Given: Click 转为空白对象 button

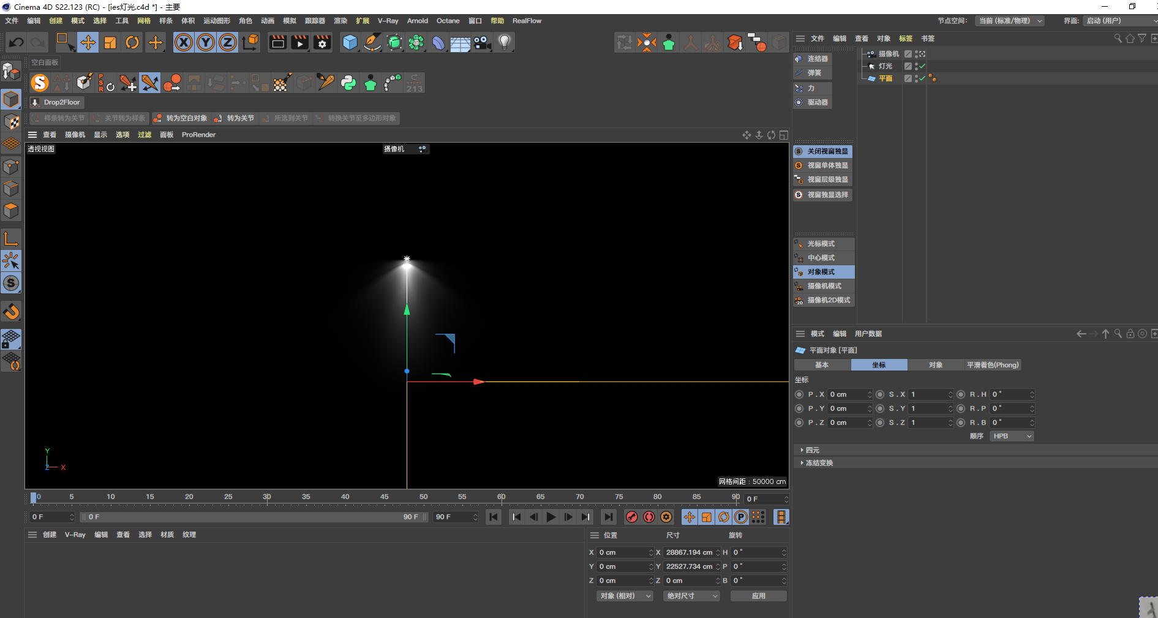Looking at the screenshot, I should point(181,118).
